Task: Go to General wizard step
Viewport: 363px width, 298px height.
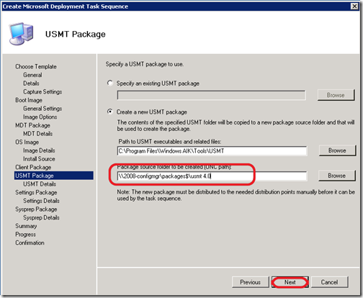Action: 32,75
